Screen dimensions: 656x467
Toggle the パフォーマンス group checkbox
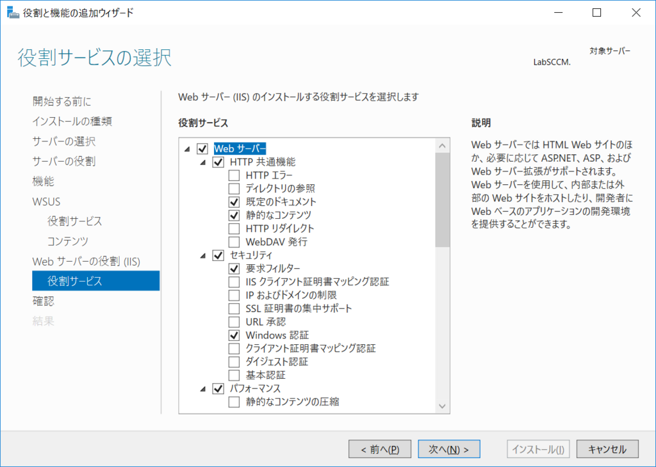(x=218, y=388)
